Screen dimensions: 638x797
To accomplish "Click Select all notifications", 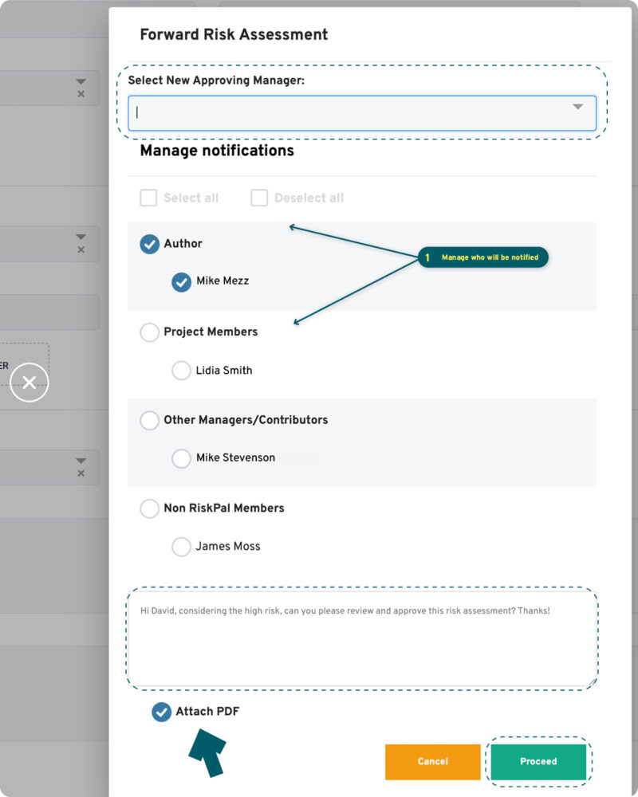I will coord(148,197).
